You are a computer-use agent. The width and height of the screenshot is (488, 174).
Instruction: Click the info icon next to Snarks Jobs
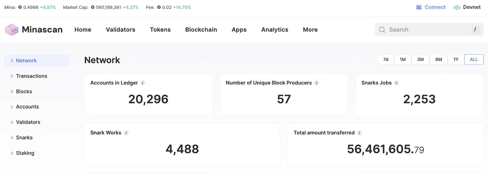(396, 83)
